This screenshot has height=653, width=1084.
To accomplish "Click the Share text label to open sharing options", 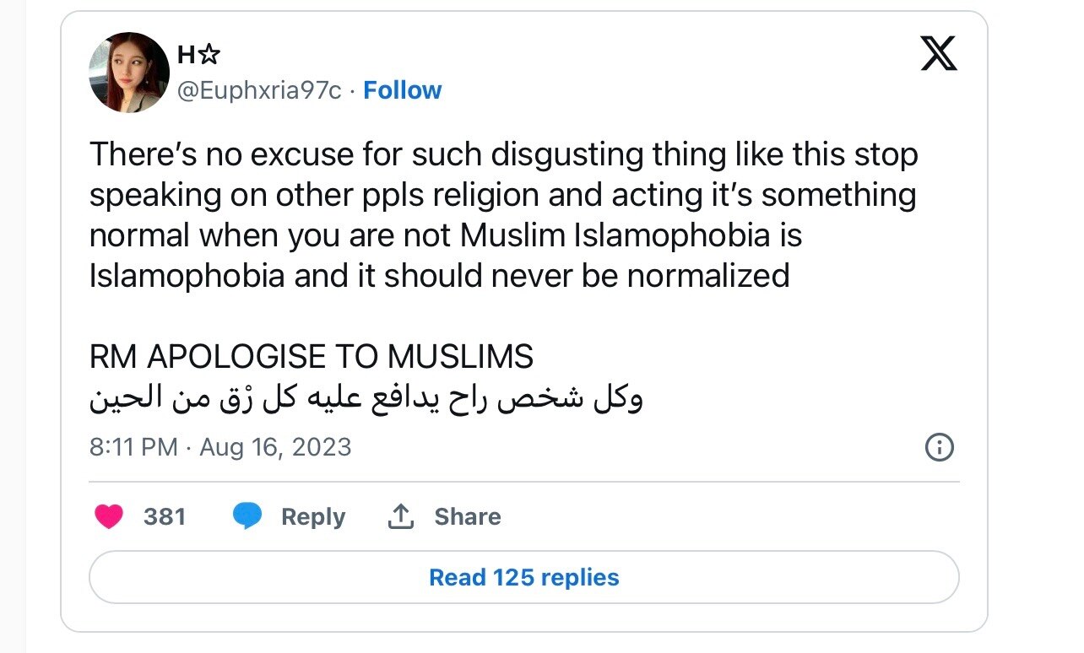I will coord(467,516).
